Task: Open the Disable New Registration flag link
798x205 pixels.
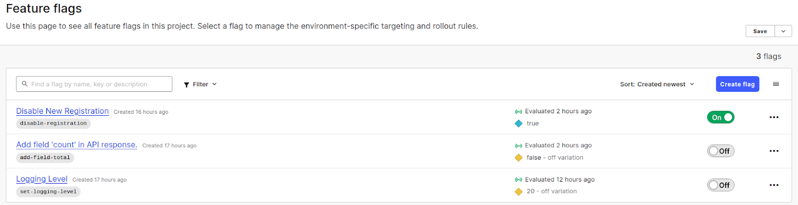Action: tap(62, 111)
